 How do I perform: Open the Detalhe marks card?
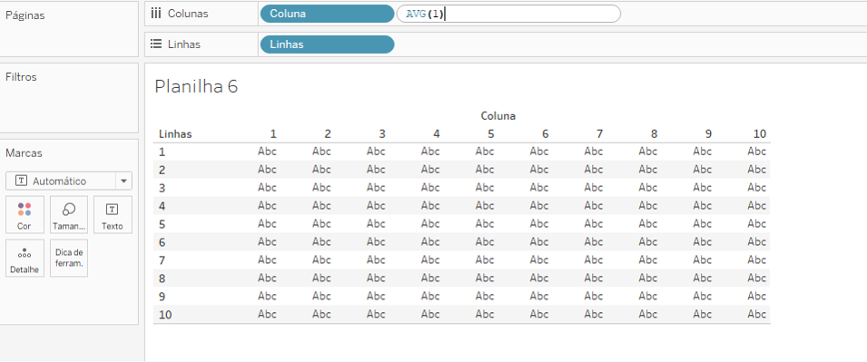pyautogui.click(x=25, y=258)
